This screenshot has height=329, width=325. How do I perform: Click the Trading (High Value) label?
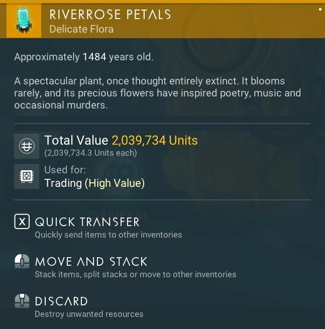tap(94, 183)
